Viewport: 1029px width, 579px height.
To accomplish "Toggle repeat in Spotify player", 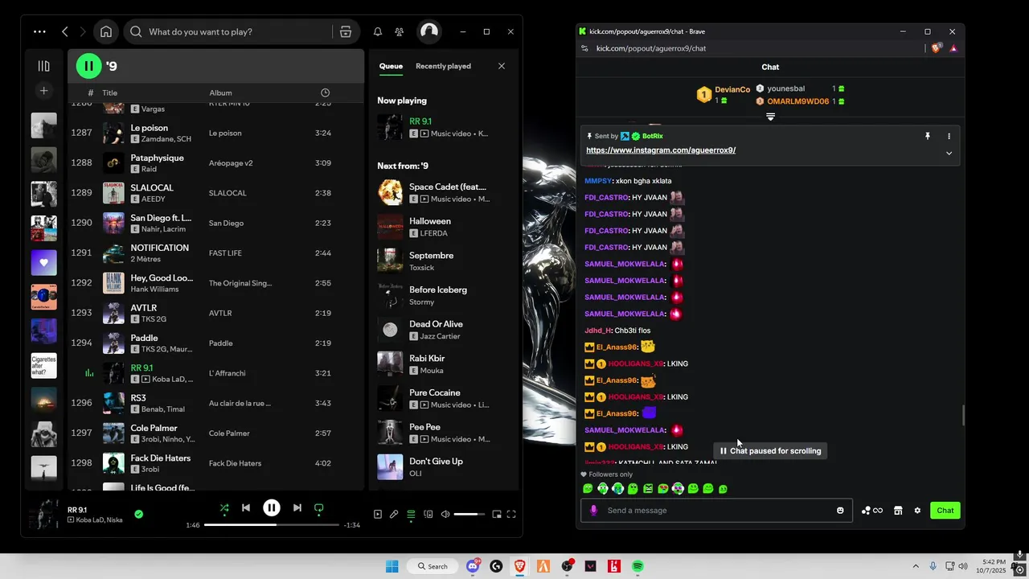I will pyautogui.click(x=319, y=508).
